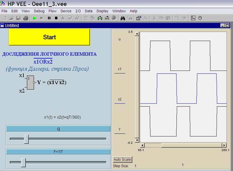Open the function fx toolbar icon
This screenshot has height=171, width=233.
[145, 18]
